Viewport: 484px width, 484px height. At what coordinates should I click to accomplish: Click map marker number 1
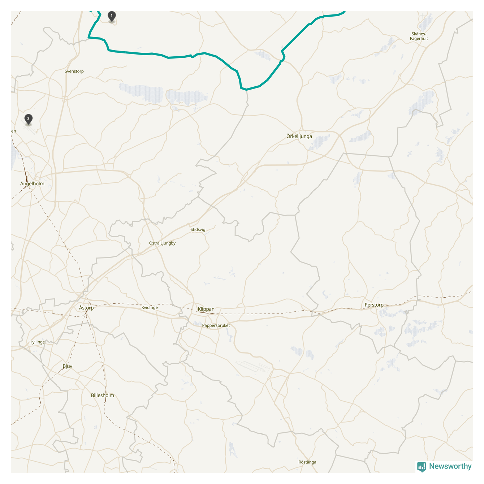point(112,16)
